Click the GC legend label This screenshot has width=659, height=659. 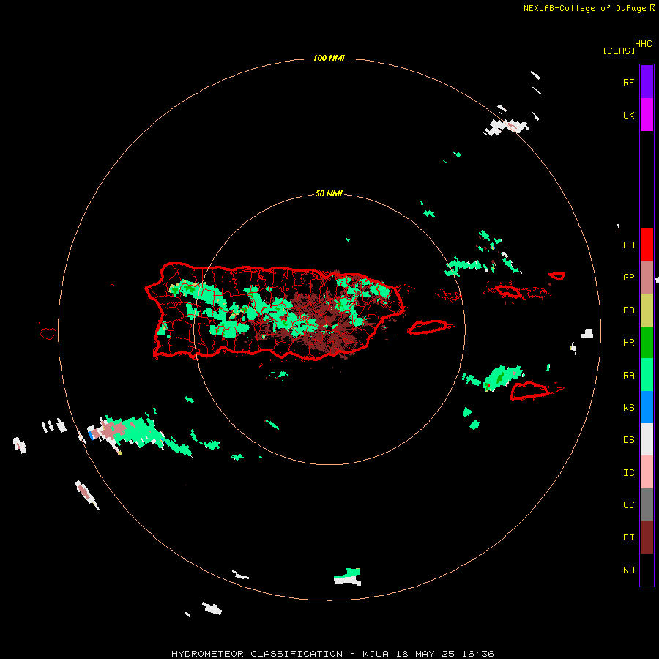628,505
